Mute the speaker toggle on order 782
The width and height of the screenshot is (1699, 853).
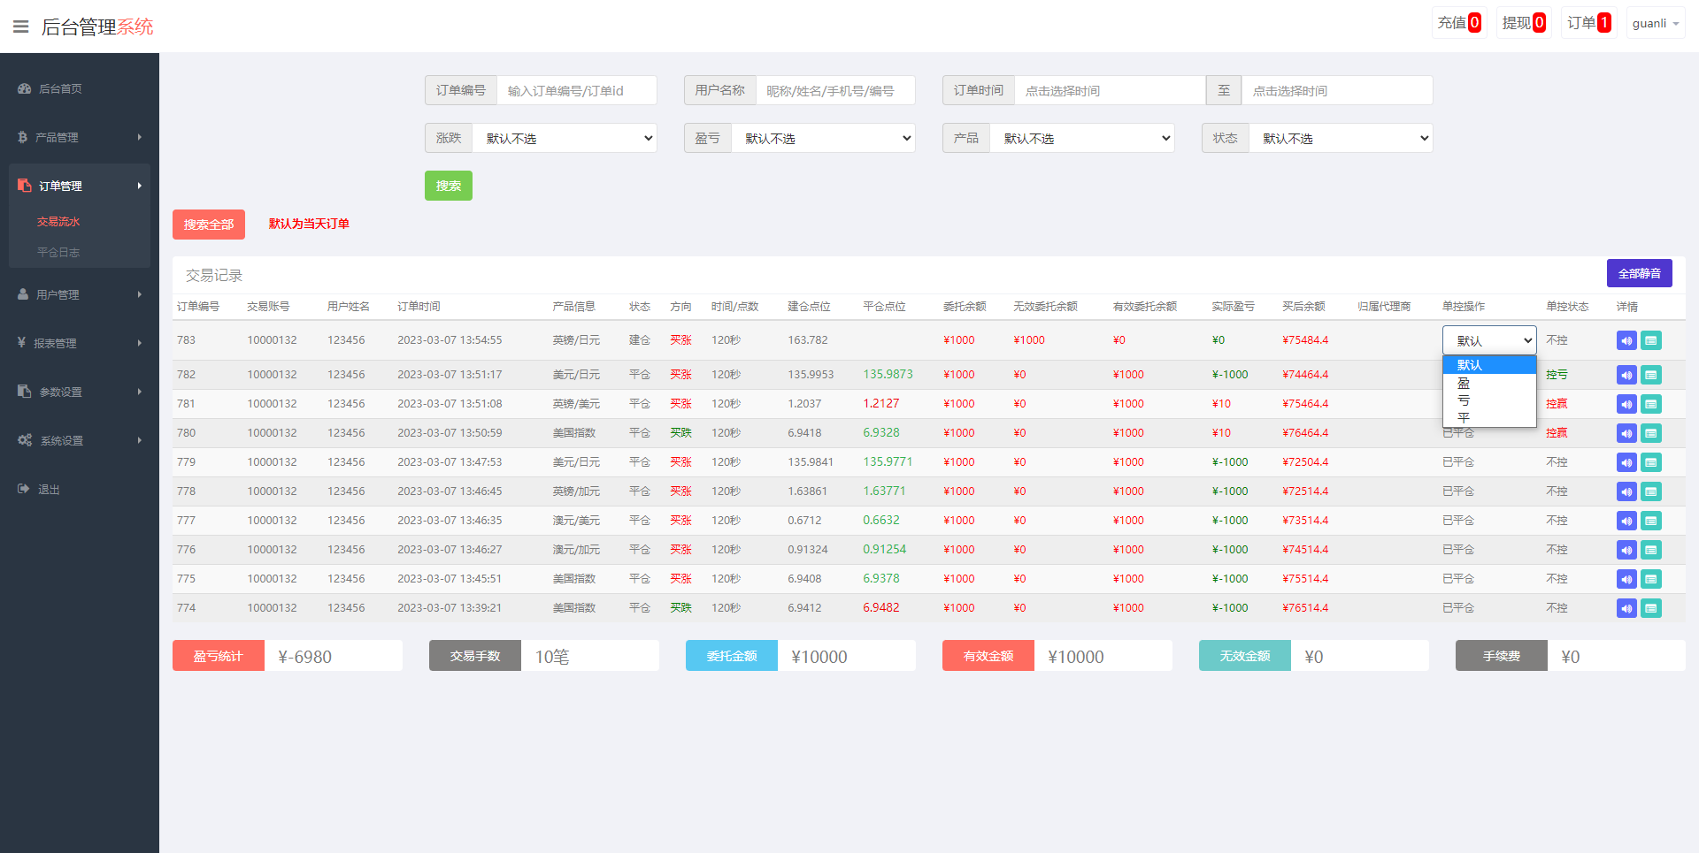1626,375
